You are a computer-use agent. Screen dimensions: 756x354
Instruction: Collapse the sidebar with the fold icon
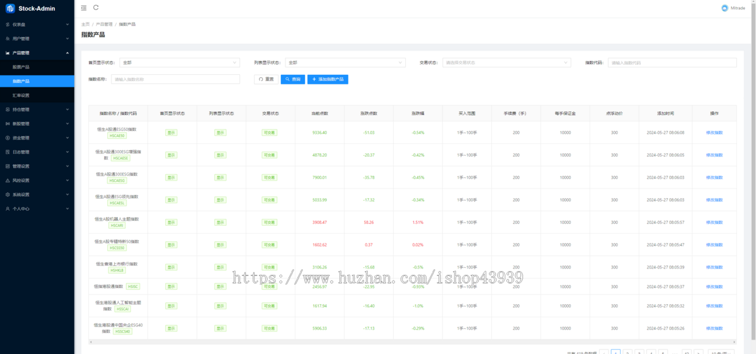(84, 8)
